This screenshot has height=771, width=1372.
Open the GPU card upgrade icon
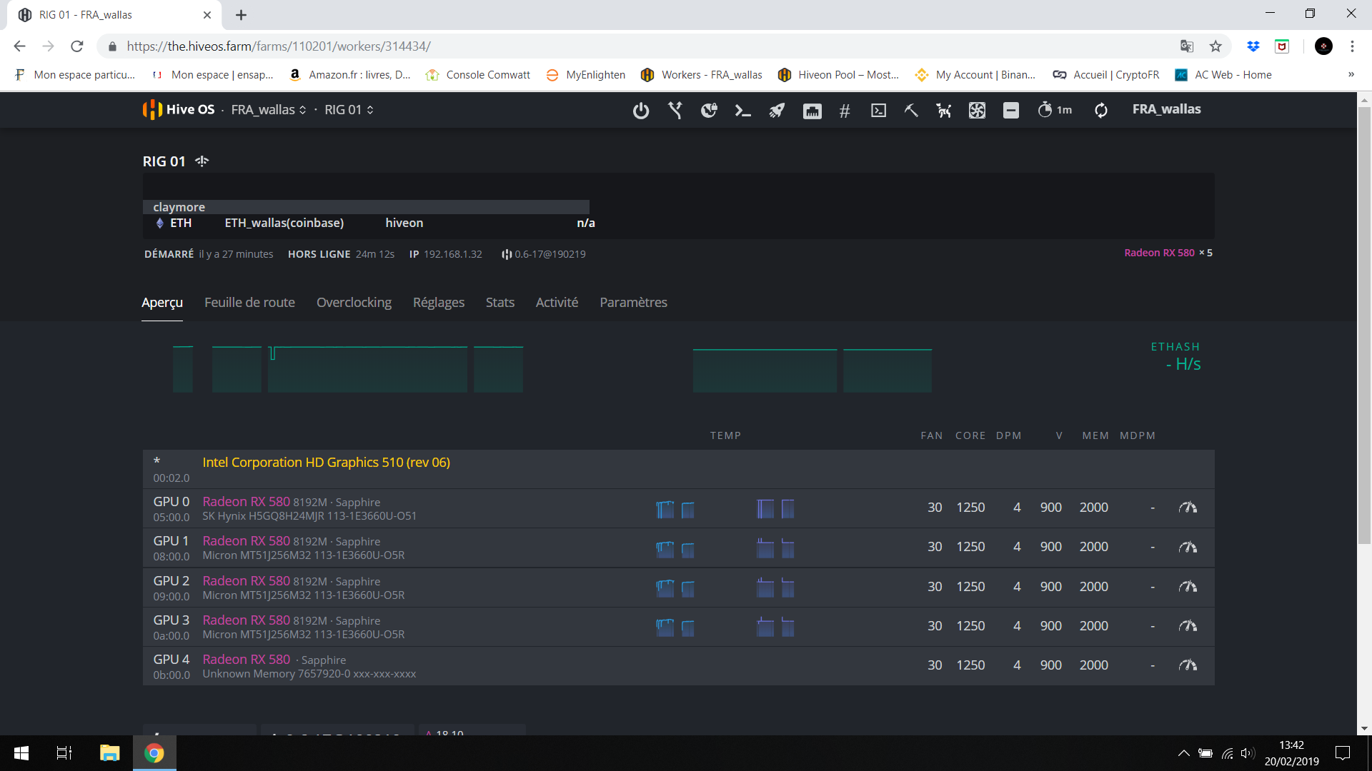click(812, 111)
